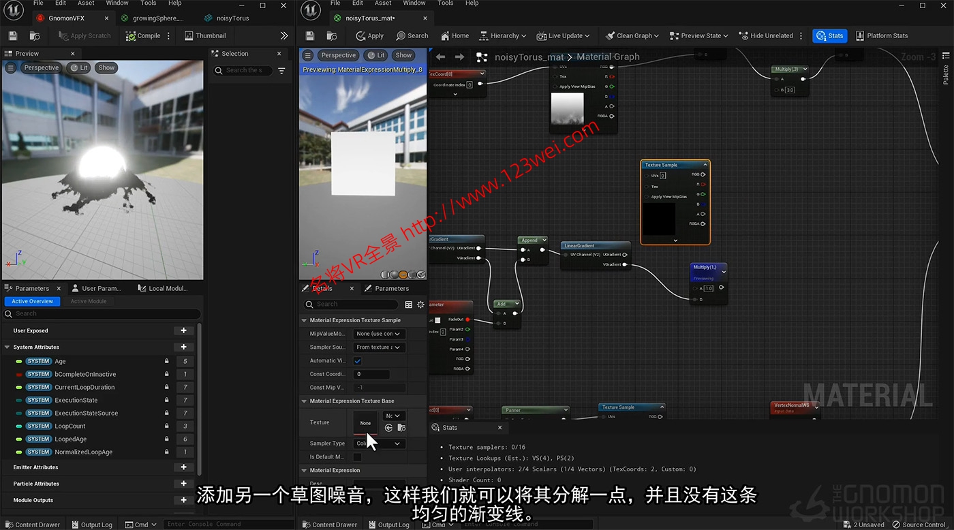Collapse the Material Expression Texture Sample section
954x530 pixels.
click(x=304, y=319)
